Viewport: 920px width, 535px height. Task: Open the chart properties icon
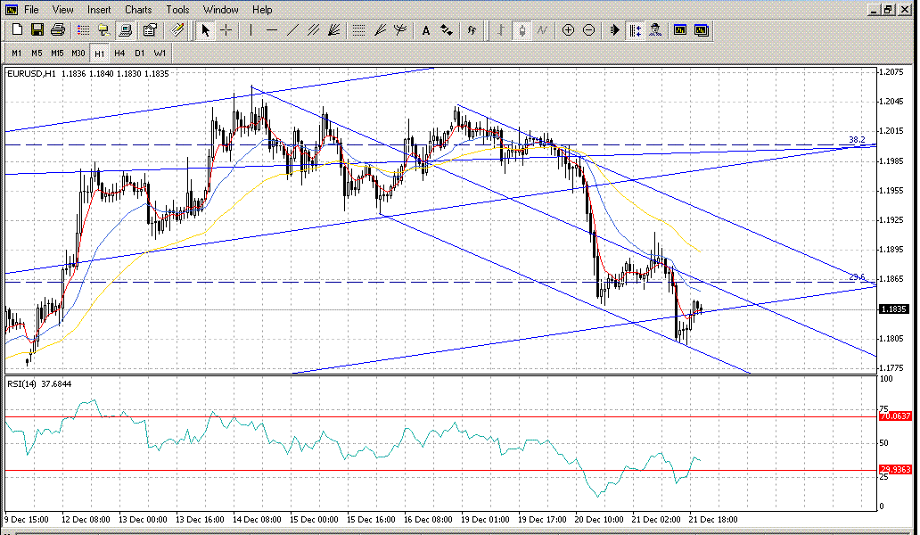(x=150, y=30)
